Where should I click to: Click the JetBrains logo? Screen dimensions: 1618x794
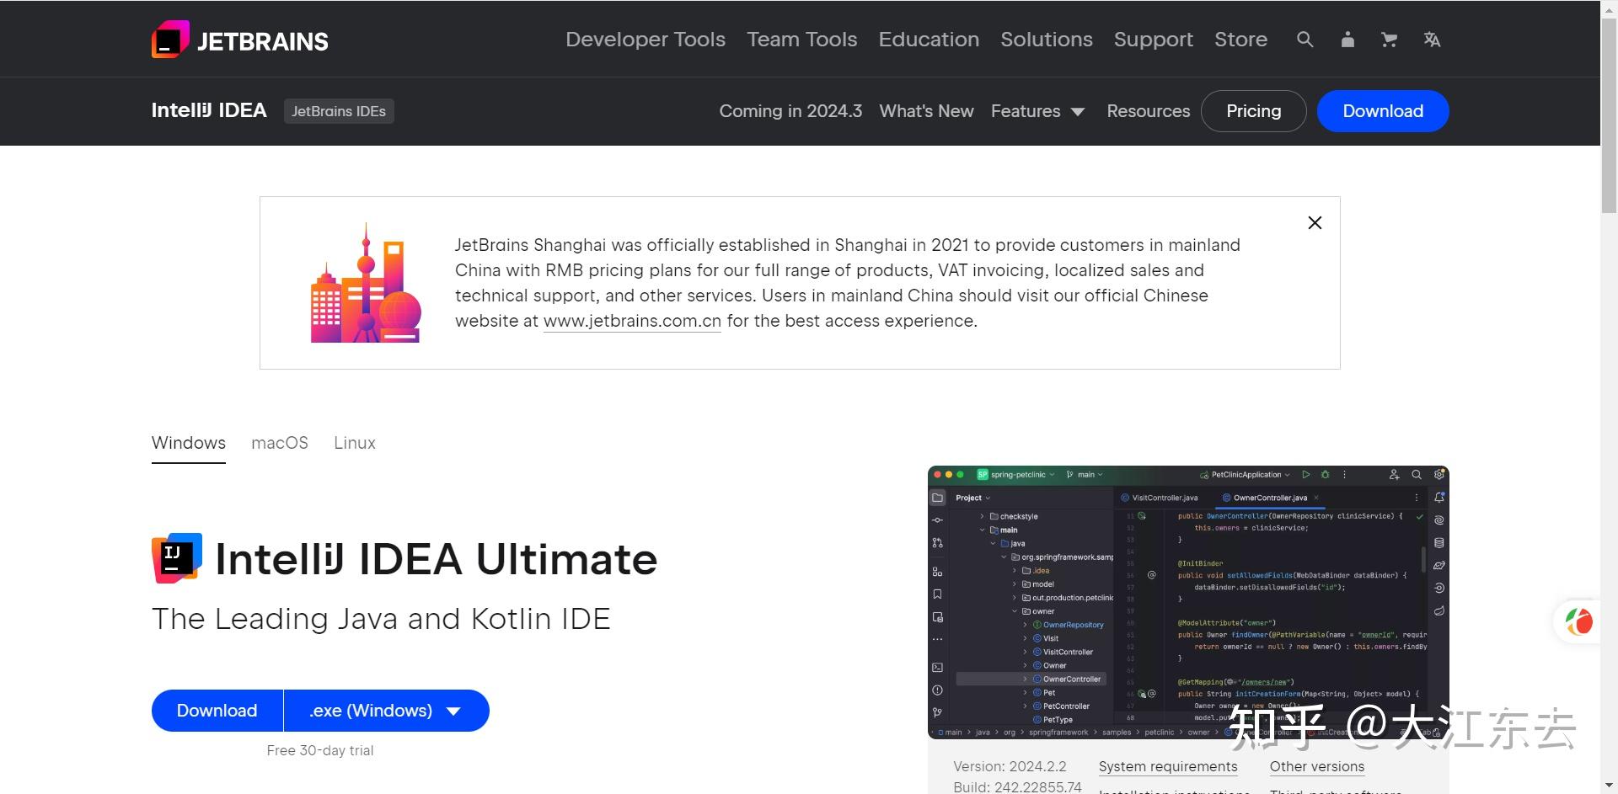(x=240, y=40)
